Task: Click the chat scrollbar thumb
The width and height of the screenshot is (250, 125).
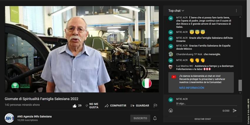Action: pos(240,86)
